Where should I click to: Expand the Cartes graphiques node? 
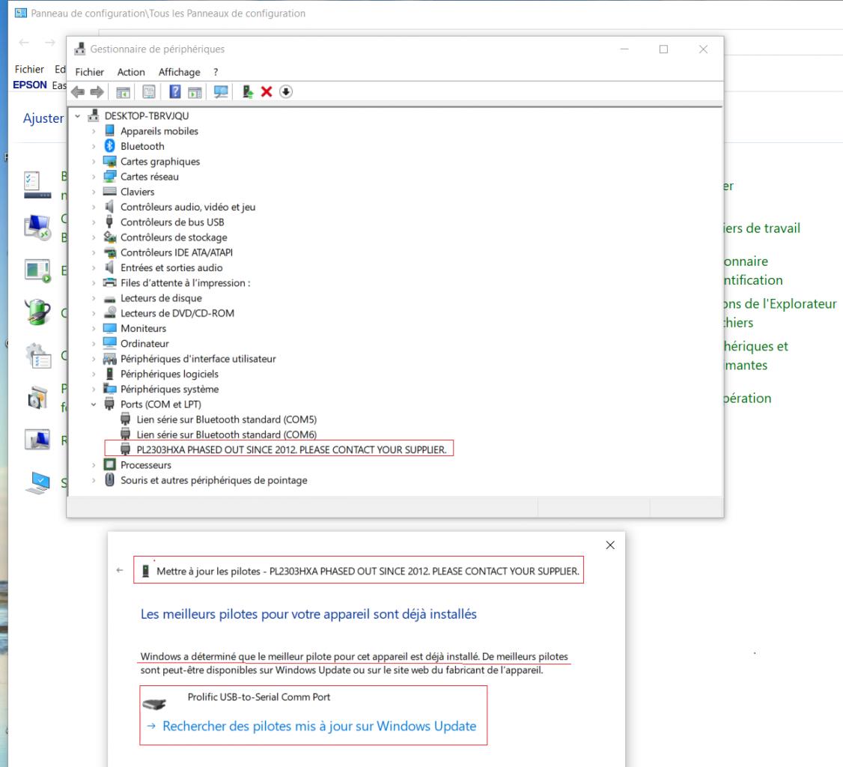94,161
